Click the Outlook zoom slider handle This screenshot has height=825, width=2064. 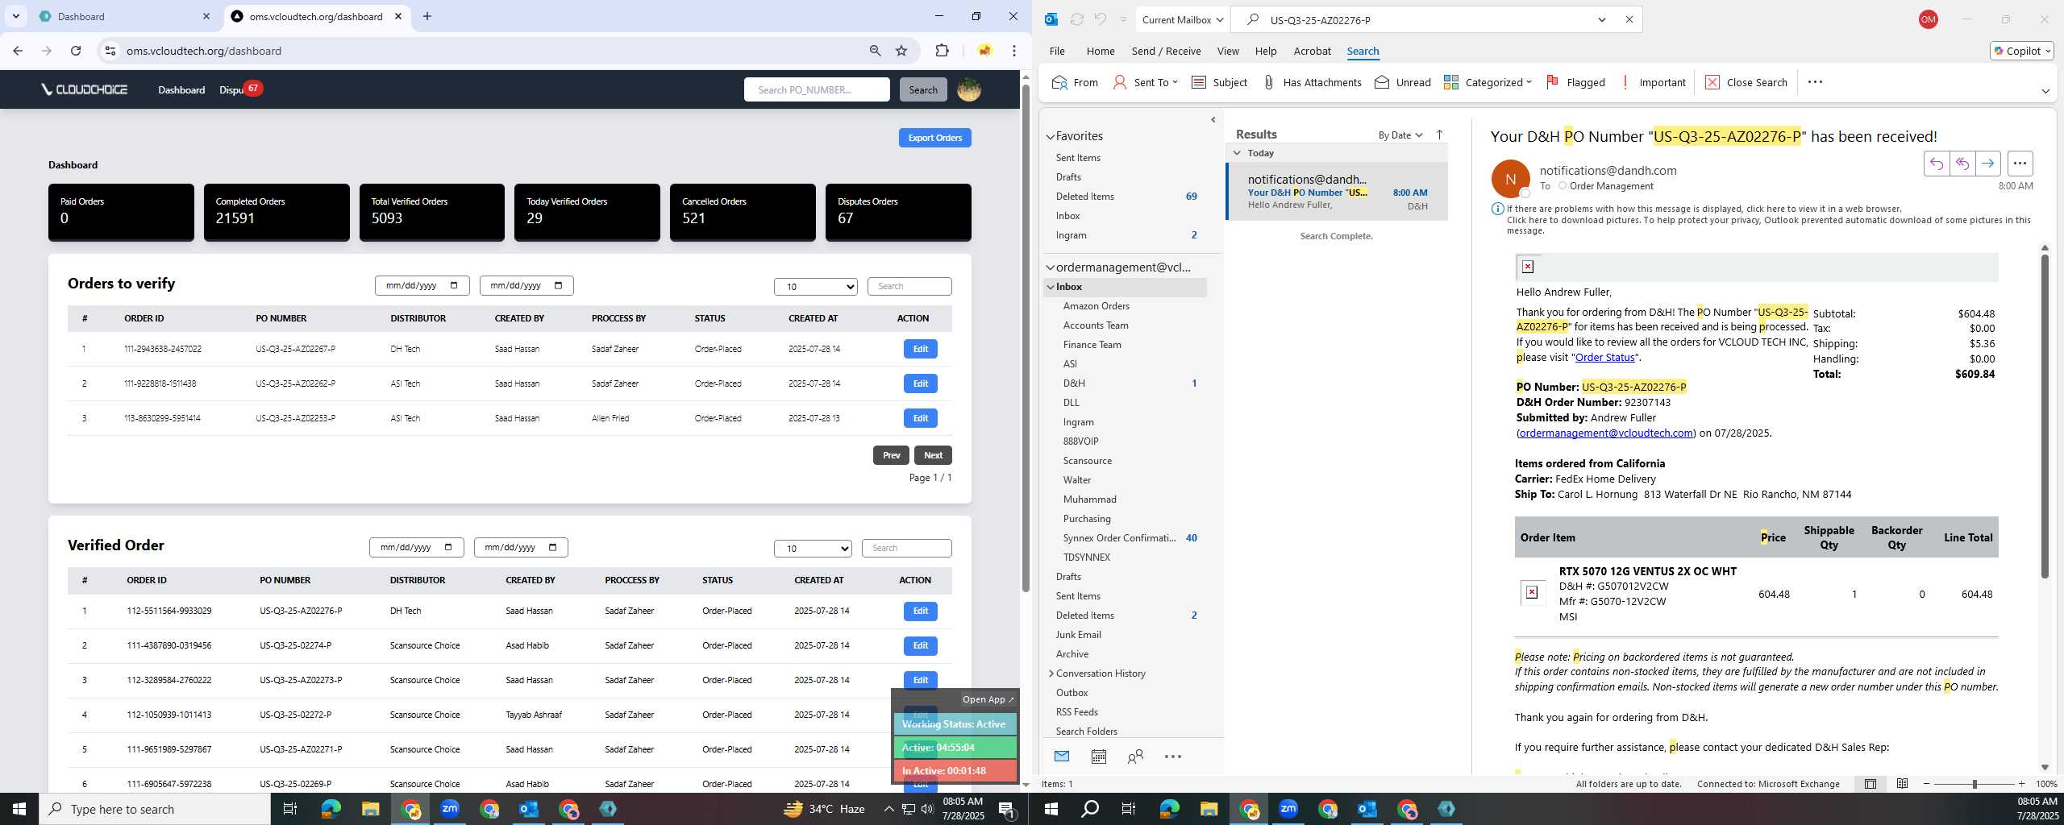pyautogui.click(x=1974, y=784)
